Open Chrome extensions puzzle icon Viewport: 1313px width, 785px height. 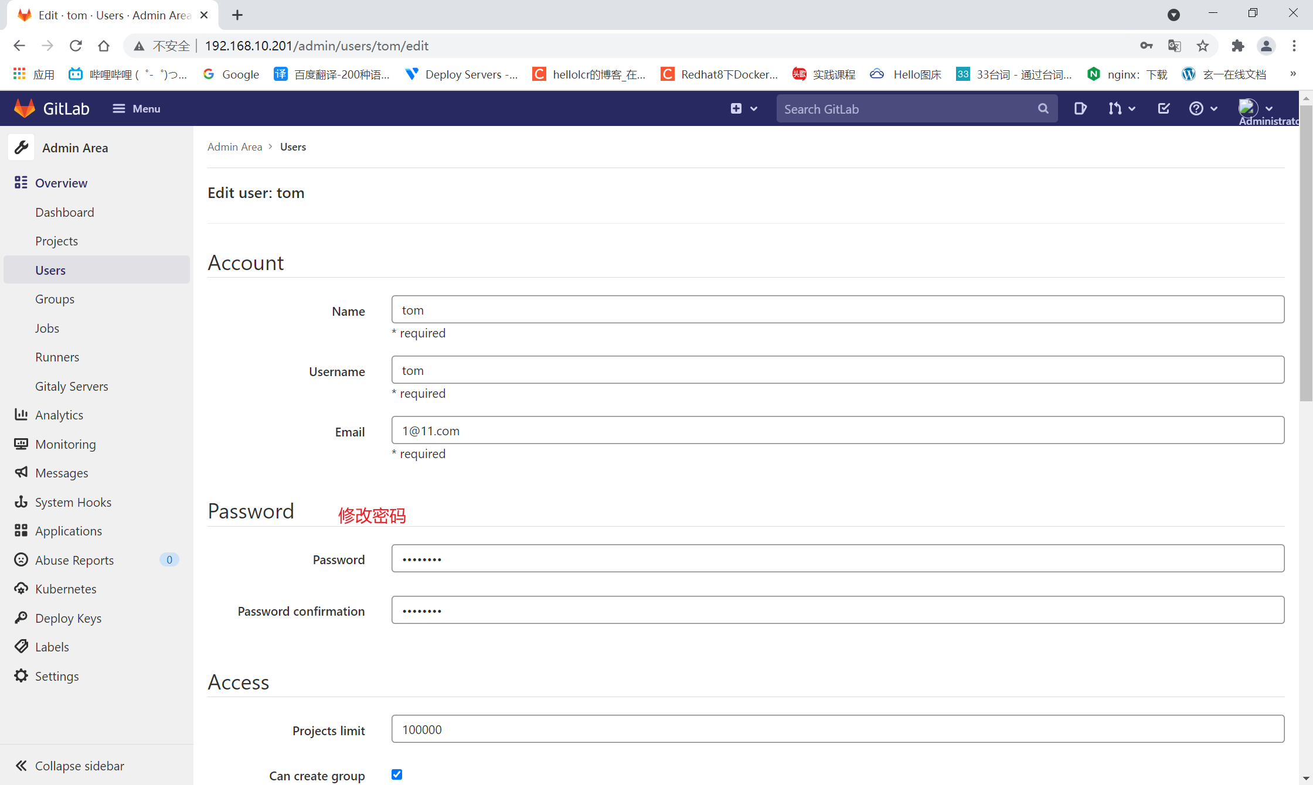[x=1237, y=46]
